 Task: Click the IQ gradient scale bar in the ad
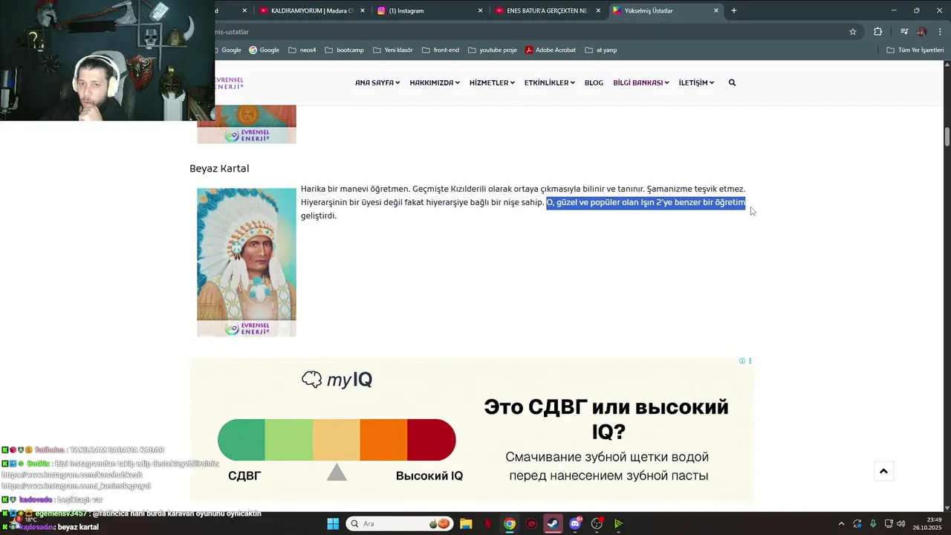coord(337,440)
